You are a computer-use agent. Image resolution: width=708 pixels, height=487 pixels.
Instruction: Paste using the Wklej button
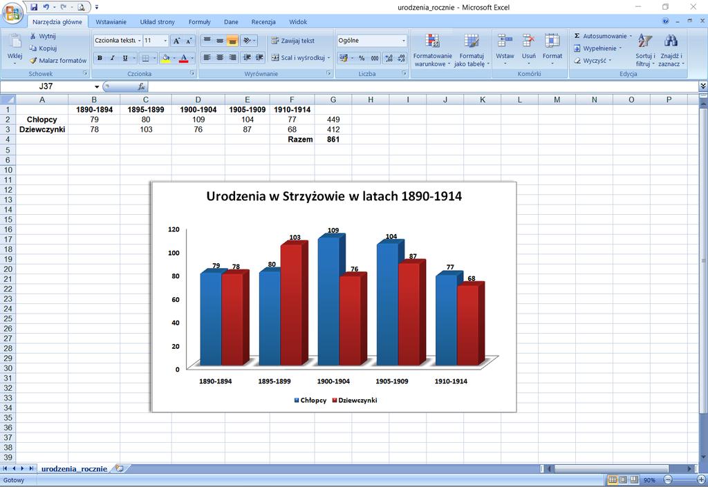click(x=15, y=48)
